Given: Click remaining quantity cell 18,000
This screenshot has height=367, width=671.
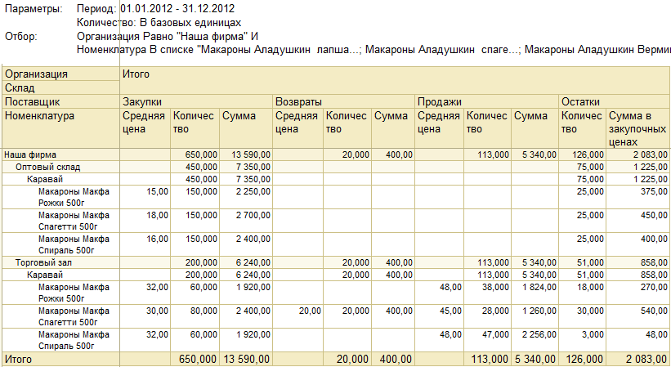Looking at the screenshot, I should click(x=583, y=293).
